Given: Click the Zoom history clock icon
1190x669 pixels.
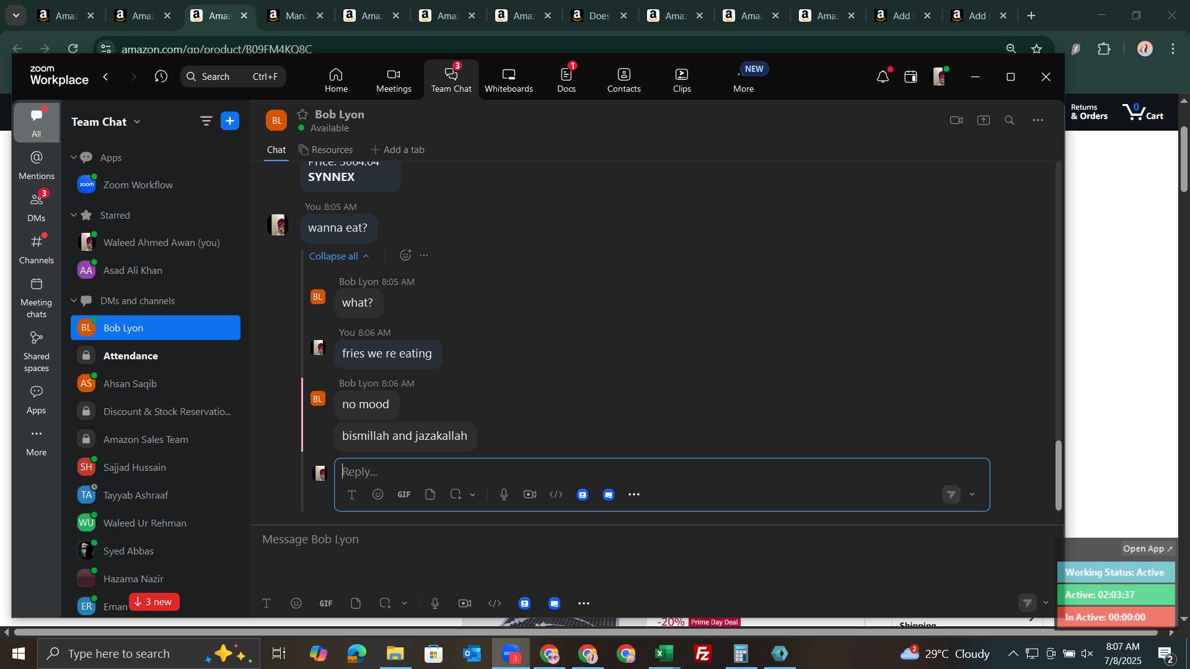Looking at the screenshot, I should (x=161, y=76).
